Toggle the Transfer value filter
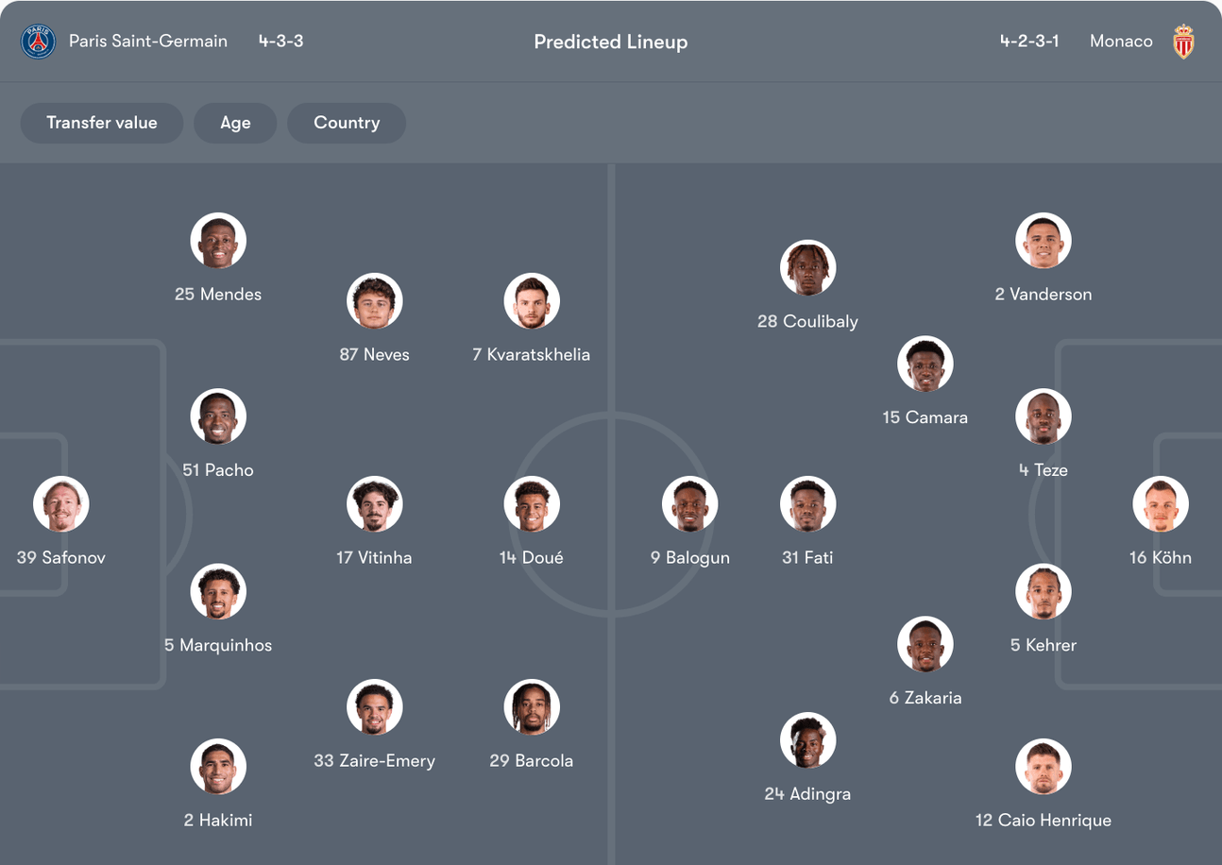The width and height of the screenshot is (1222, 865). tap(102, 123)
